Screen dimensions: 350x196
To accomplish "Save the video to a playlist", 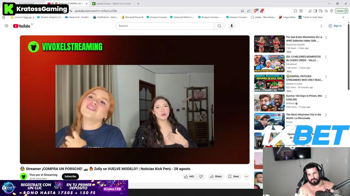I will pyautogui.click(x=234, y=176).
